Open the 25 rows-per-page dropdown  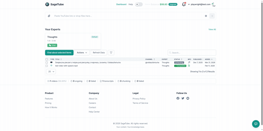[x=51, y=72]
